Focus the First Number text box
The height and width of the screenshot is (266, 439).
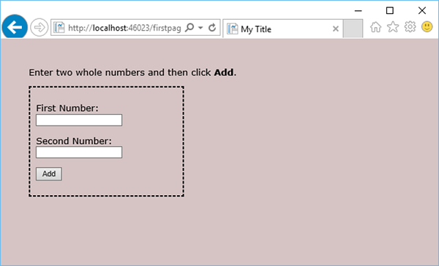(79, 120)
